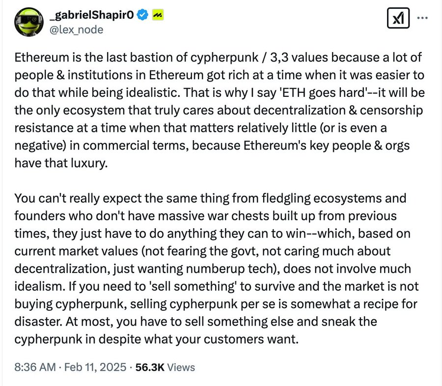This screenshot has width=442, height=386.
Task: Tap the ellipsis icon beside the xAI button
Action: [x=422, y=18]
